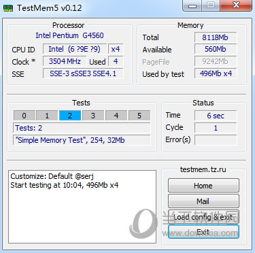Click the 'Error(s)' label
The height and width of the screenshot is (253, 255).
(x=178, y=139)
